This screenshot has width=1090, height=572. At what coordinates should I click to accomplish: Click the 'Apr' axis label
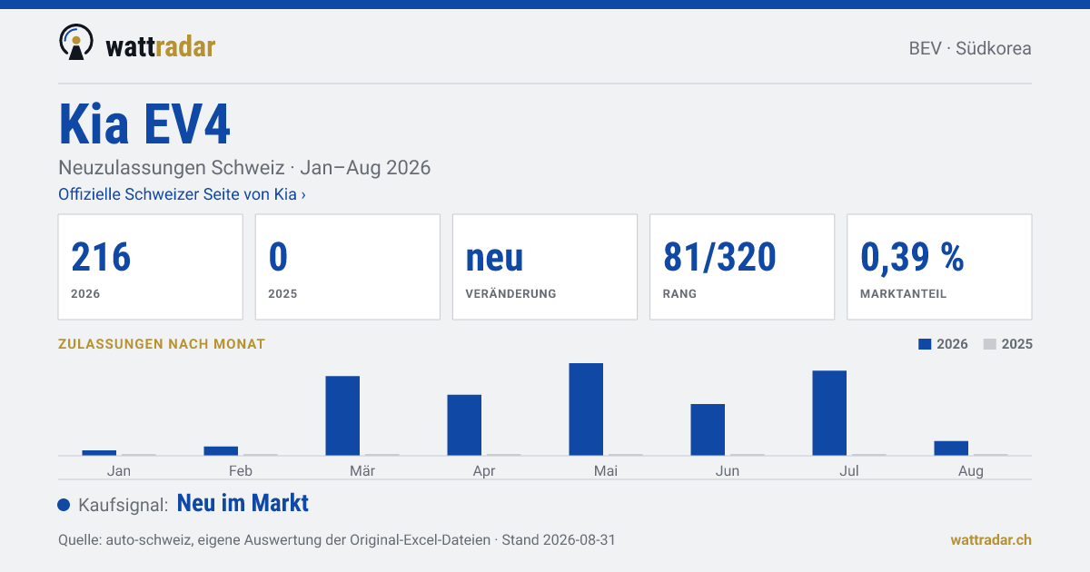(484, 470)
